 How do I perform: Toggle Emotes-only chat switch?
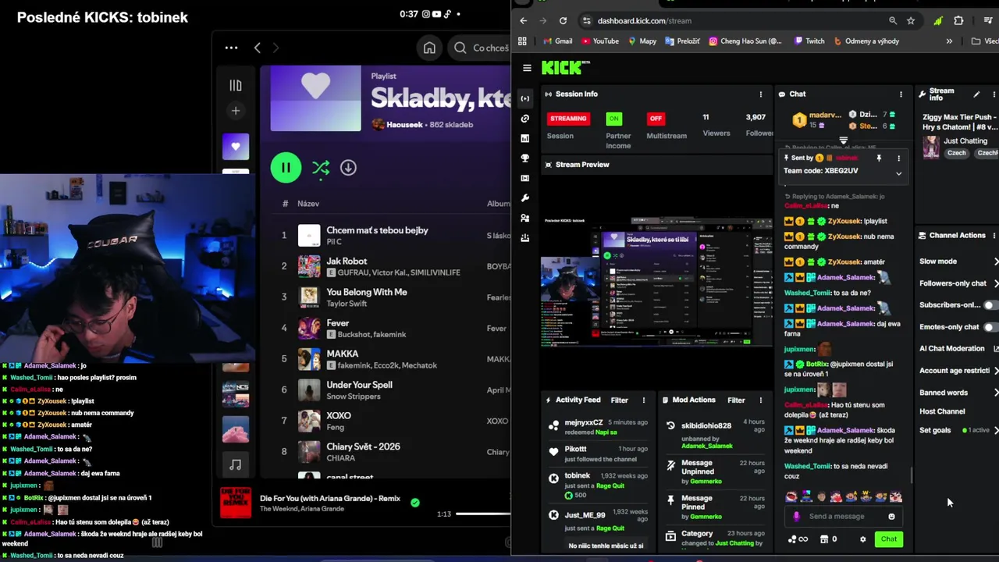click(990, 327)
